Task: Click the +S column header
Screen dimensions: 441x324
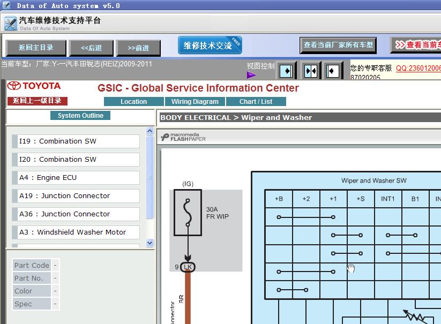Action: (361, 199)
